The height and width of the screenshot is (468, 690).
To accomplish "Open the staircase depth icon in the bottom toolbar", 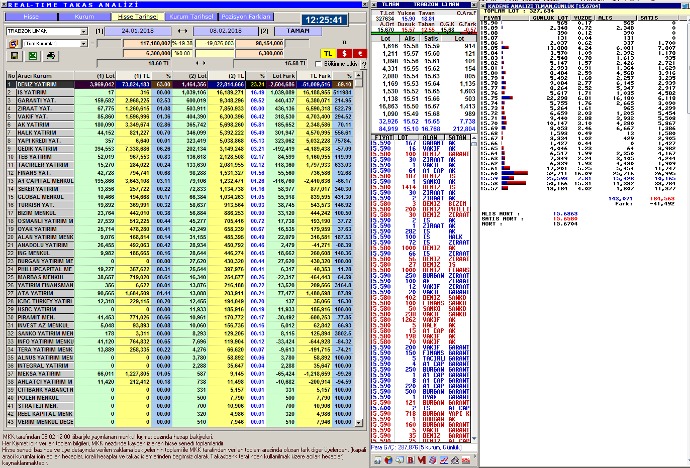I will click(433, 459).
